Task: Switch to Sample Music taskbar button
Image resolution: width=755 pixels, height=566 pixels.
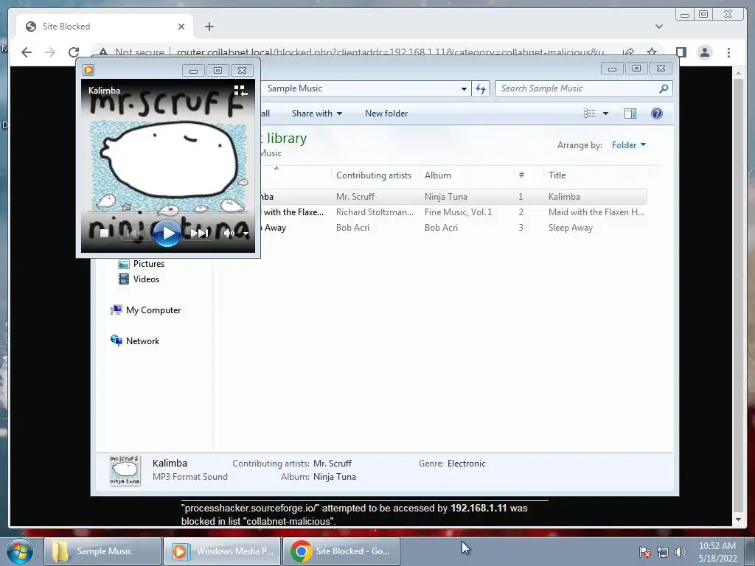Action: tap(102, 551)
